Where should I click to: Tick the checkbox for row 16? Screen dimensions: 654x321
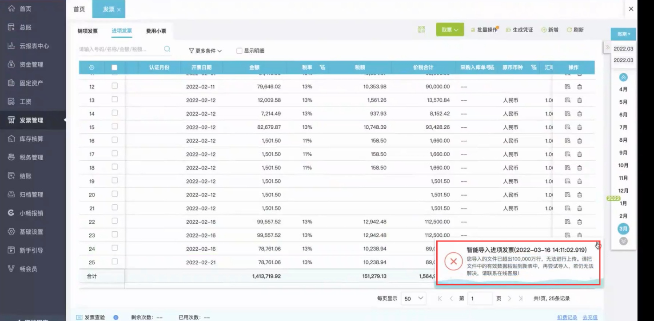point(115,140)
